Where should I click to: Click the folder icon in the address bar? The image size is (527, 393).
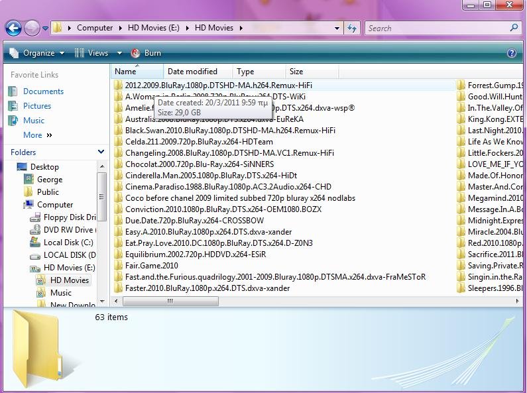[58, 28]
